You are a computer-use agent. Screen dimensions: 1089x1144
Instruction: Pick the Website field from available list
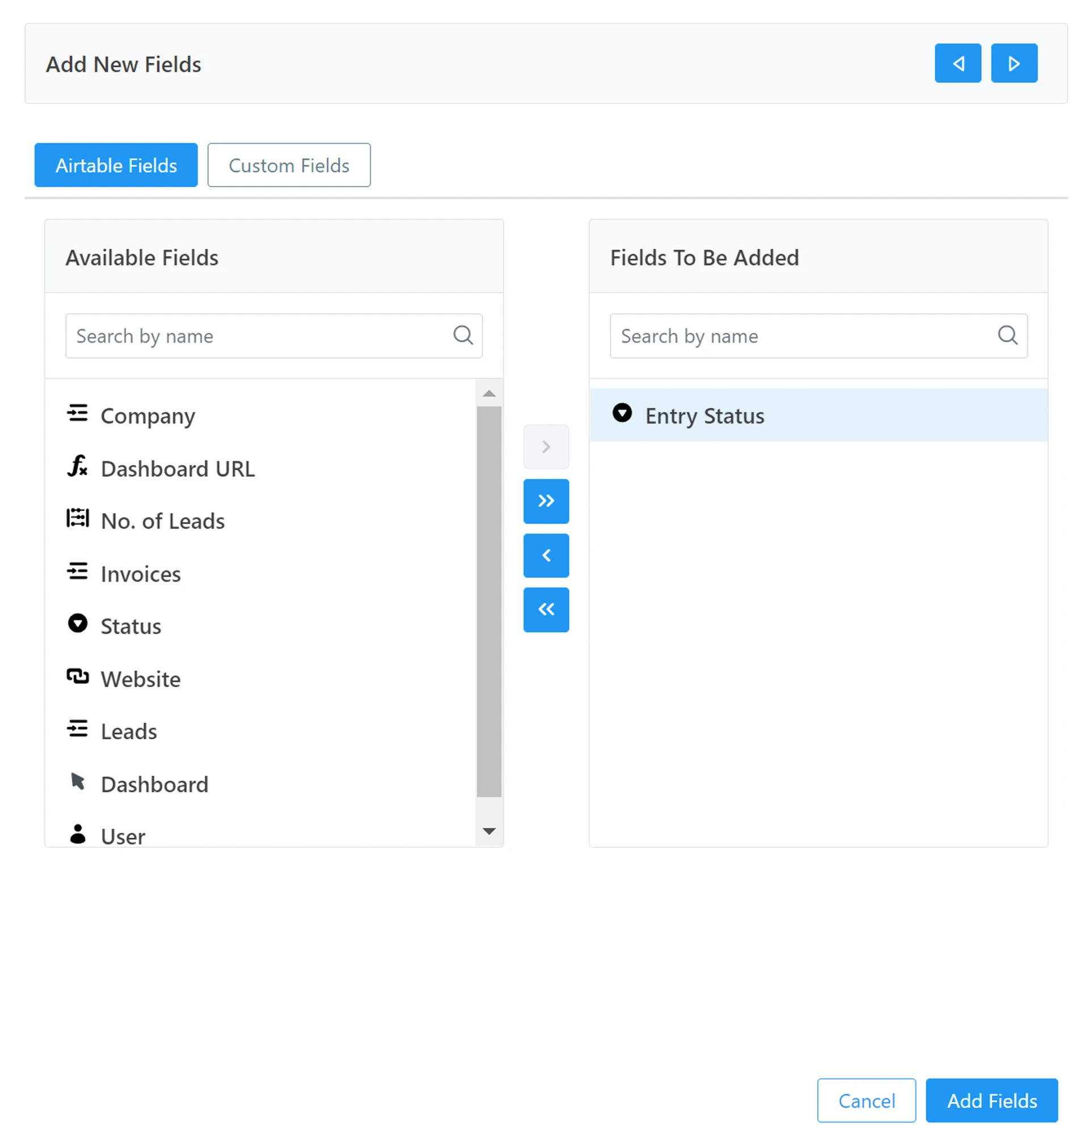pos(141,679)
